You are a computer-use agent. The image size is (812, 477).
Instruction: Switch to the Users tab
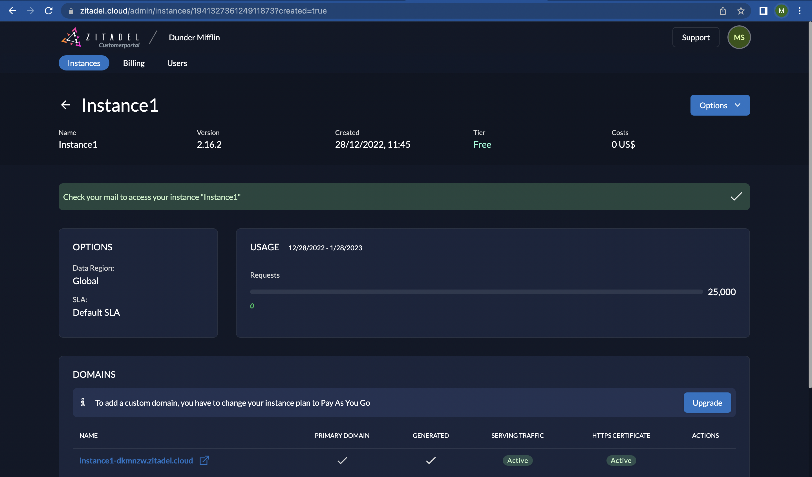click(x=177, y=63)
